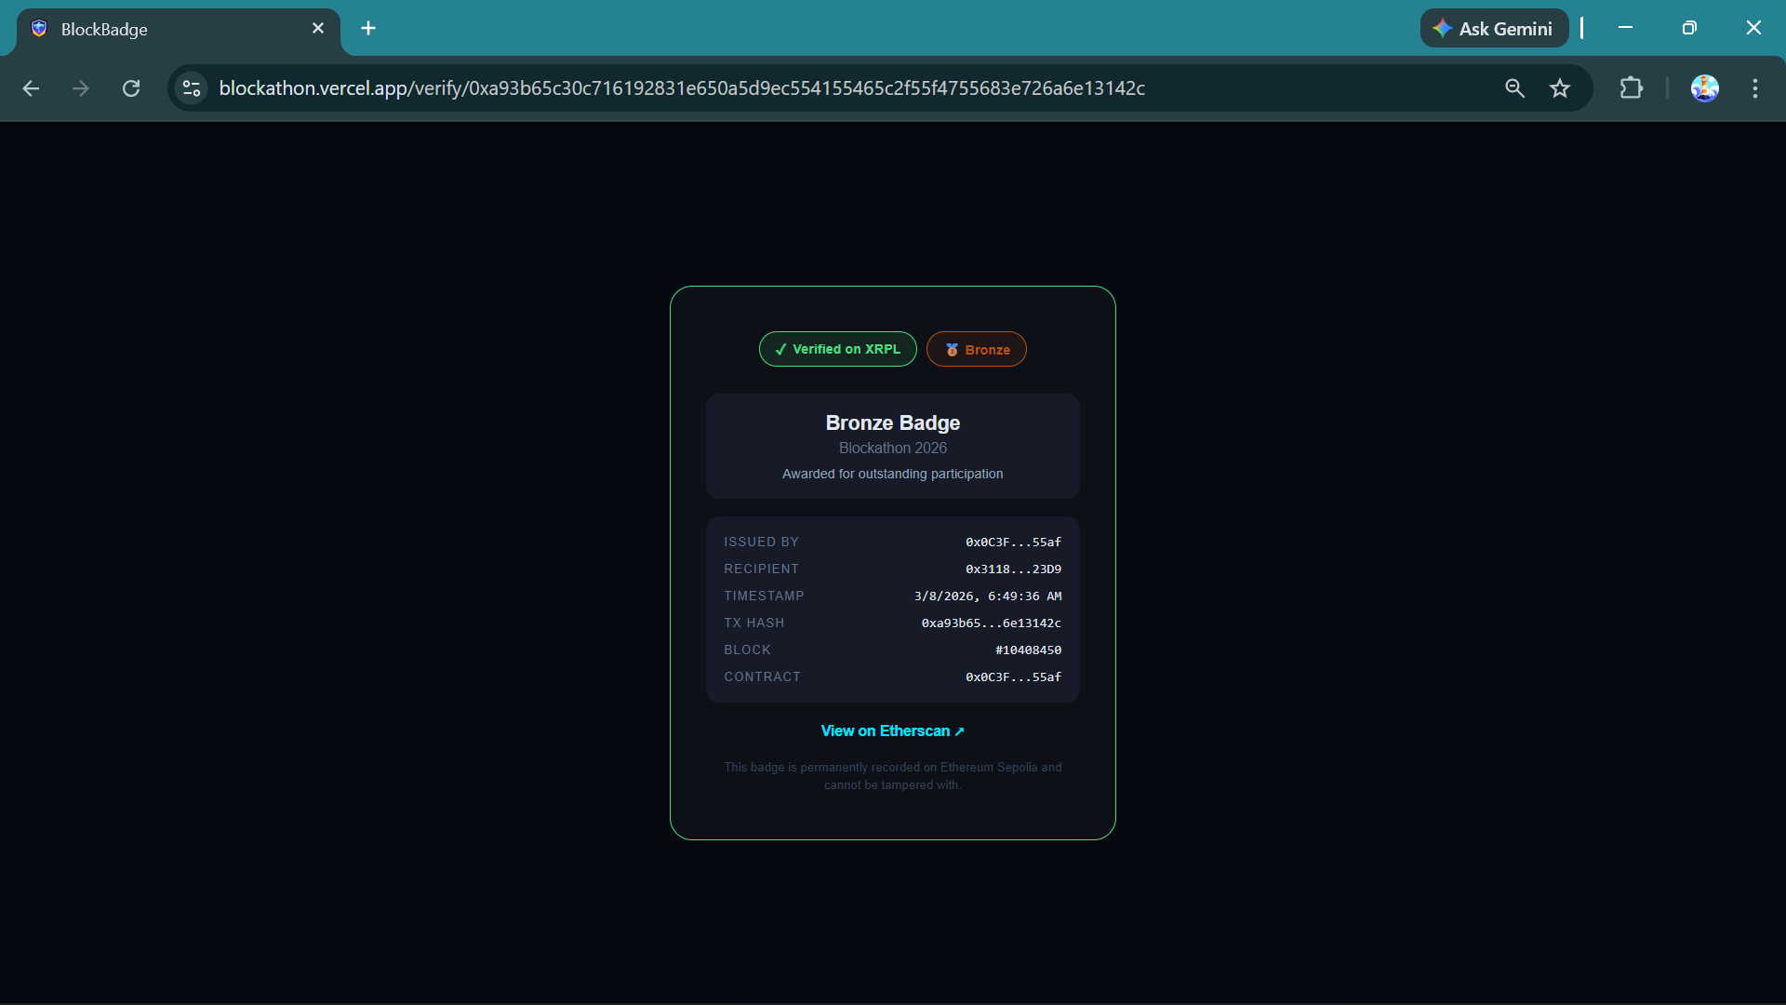Open site information icon in address bar

(192, 88)
